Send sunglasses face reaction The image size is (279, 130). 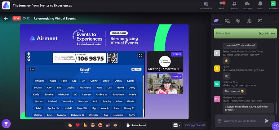pos(92,125)
